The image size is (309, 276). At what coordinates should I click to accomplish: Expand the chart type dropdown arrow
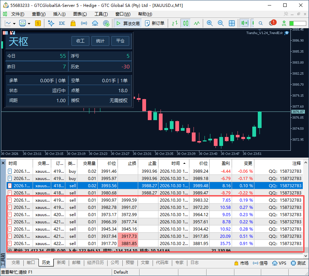pos(14,24)
